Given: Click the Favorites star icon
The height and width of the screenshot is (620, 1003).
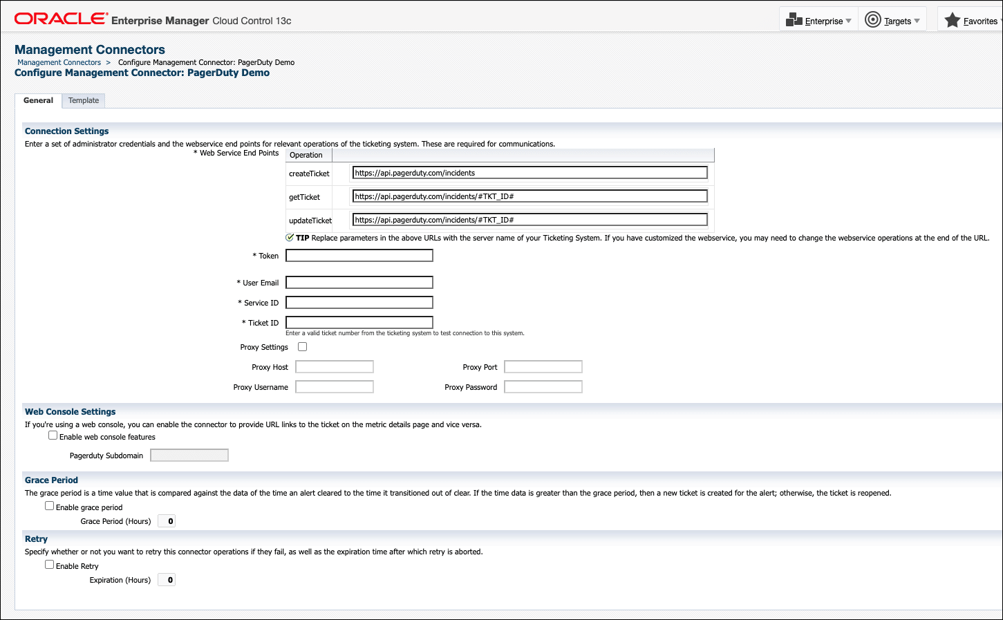Looking at the screenshot, I should 953,20.
